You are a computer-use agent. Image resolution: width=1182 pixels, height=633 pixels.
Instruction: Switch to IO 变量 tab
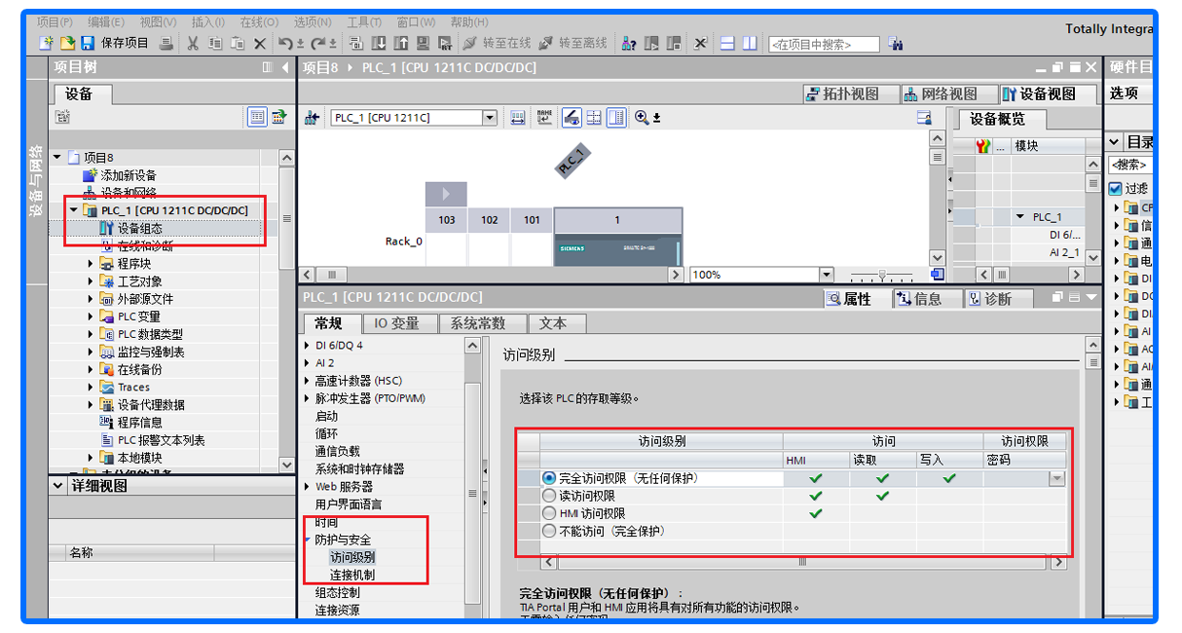(399, 323)
